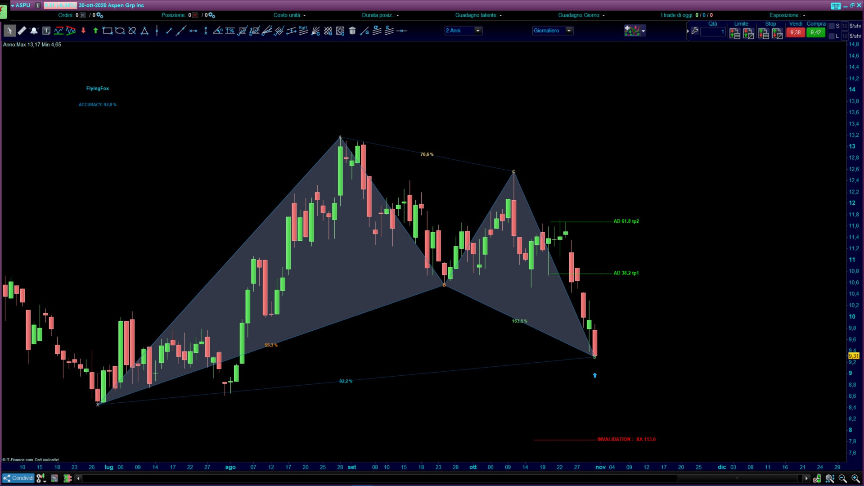Expand the indicators button dropdown arrow
Image resolution: width=864 pixels, height=486 pixels.
coord(643,31)
